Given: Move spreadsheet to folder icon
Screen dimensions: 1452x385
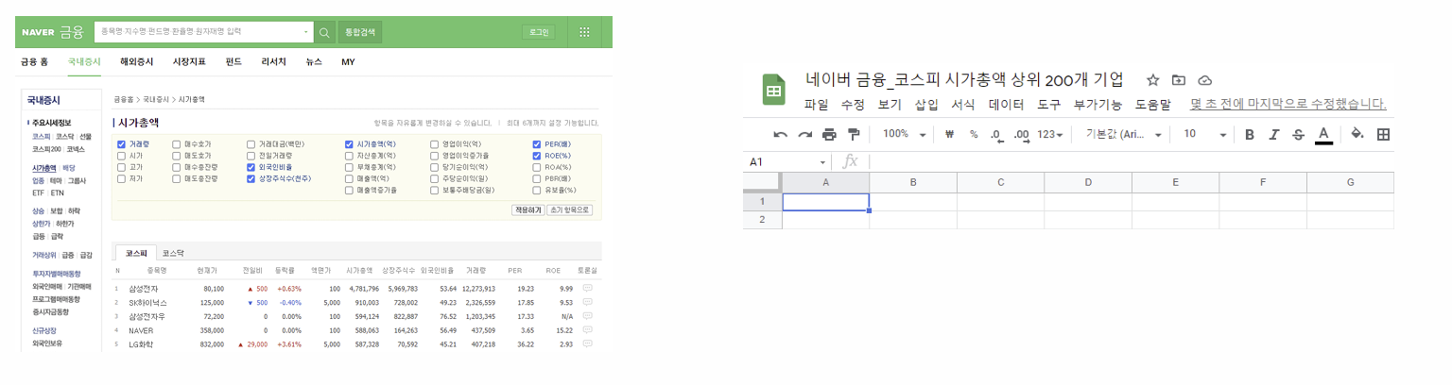Looking at the screenshot, I should [x=1178, y=80].
